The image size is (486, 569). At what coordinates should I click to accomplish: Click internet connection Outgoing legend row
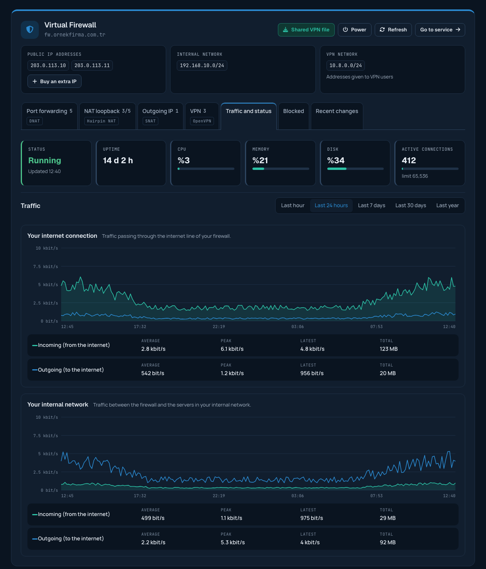[243, 370]
